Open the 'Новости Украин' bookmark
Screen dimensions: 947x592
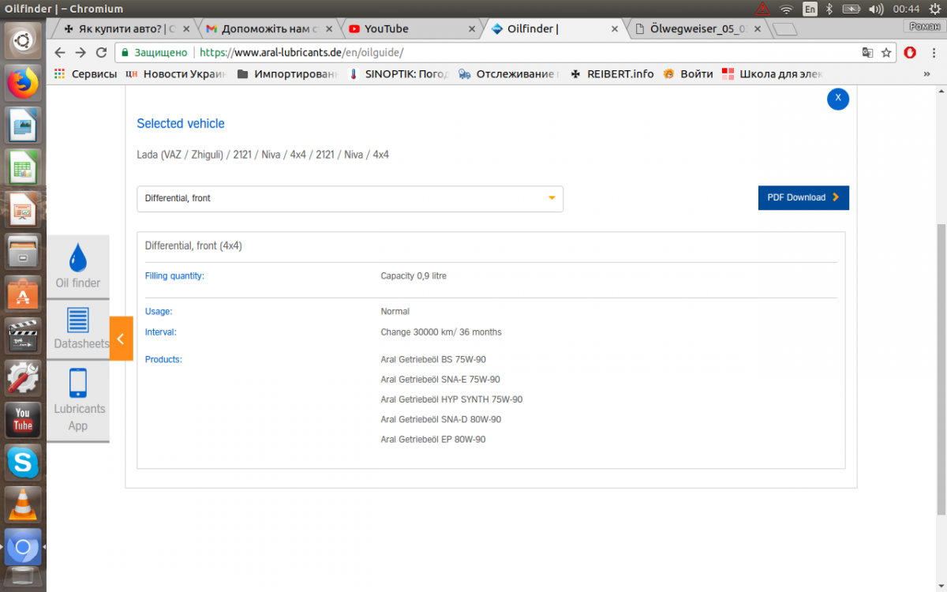175,74
